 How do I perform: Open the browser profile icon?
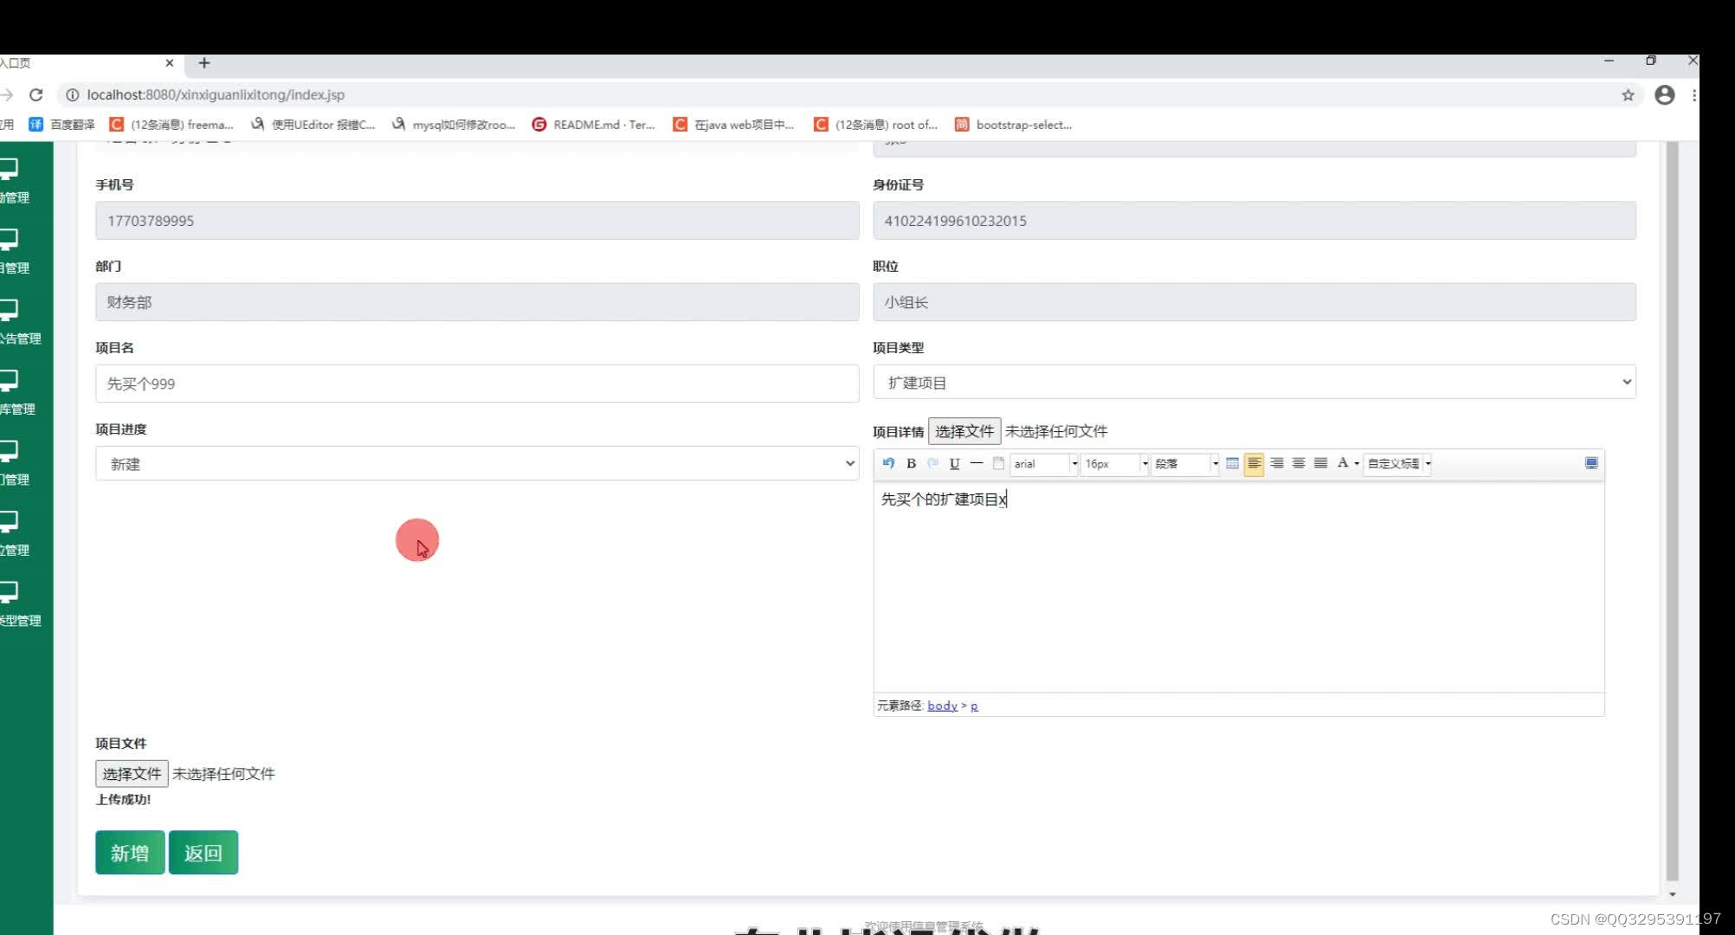1664,95
